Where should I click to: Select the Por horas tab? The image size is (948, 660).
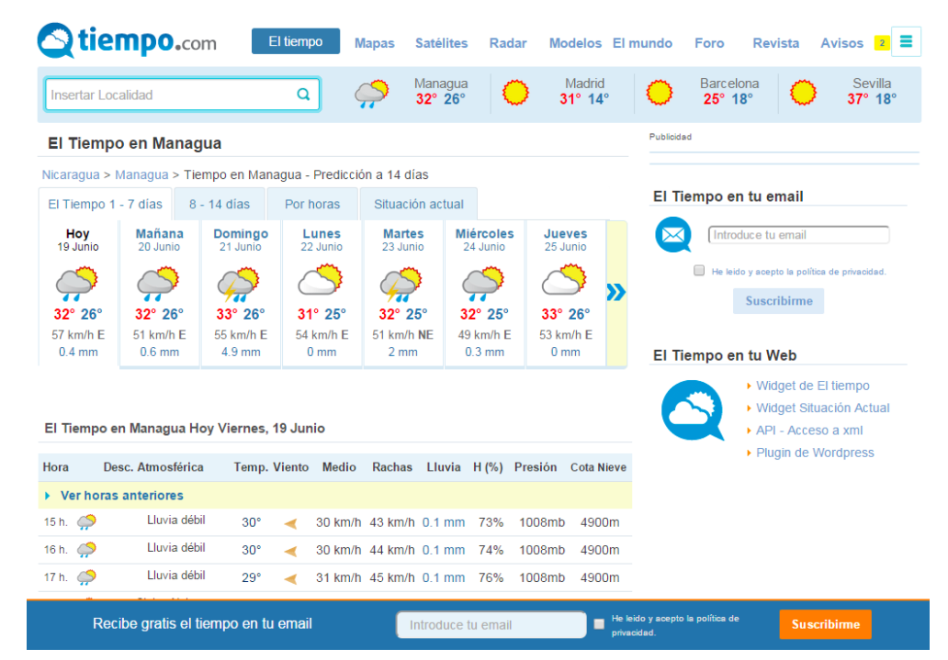point(312,204)
